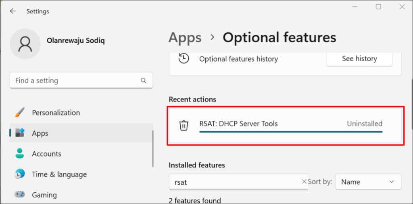The width and height of the screenshot is (413, 204).
Task: Maximize the Settings window
Action: click(x=378, y=7)
